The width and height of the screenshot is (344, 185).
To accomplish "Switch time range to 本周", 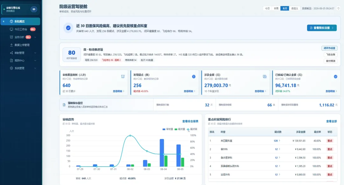I will point(276,8).
